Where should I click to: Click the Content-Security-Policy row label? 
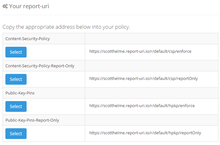pyautogui.click(x=28, y=39)
